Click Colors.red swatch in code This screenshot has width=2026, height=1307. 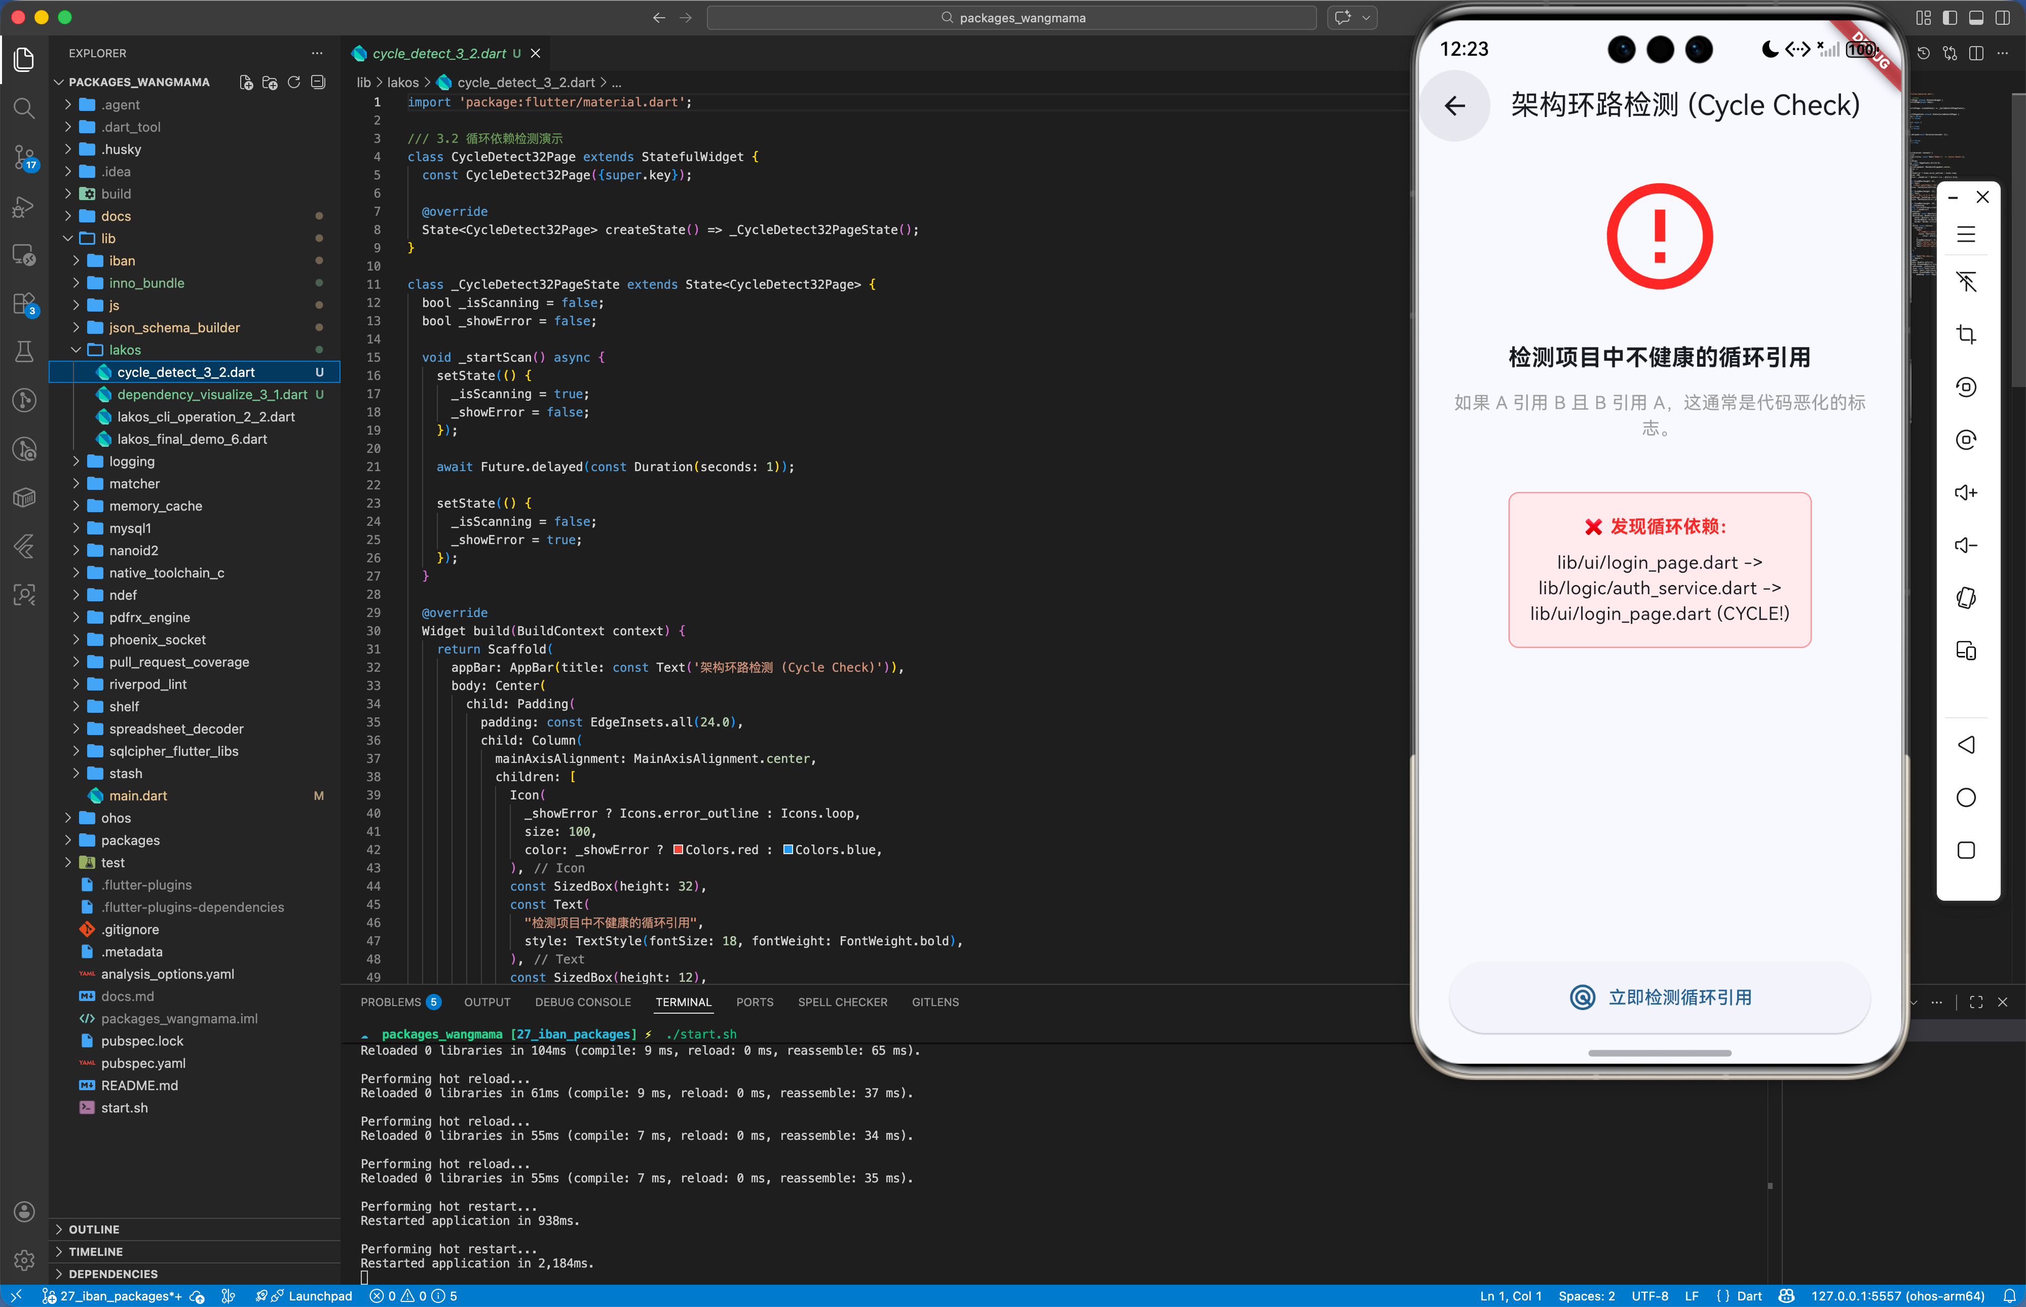(678, 850)
